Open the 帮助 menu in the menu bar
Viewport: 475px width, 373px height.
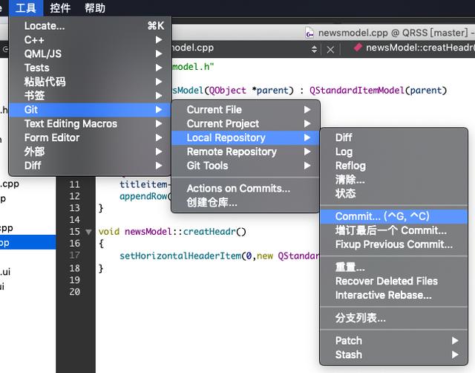tap(94, 8)
